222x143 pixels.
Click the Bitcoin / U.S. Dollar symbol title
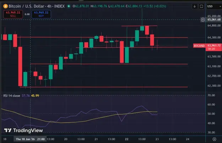click(x=26, y=6)
